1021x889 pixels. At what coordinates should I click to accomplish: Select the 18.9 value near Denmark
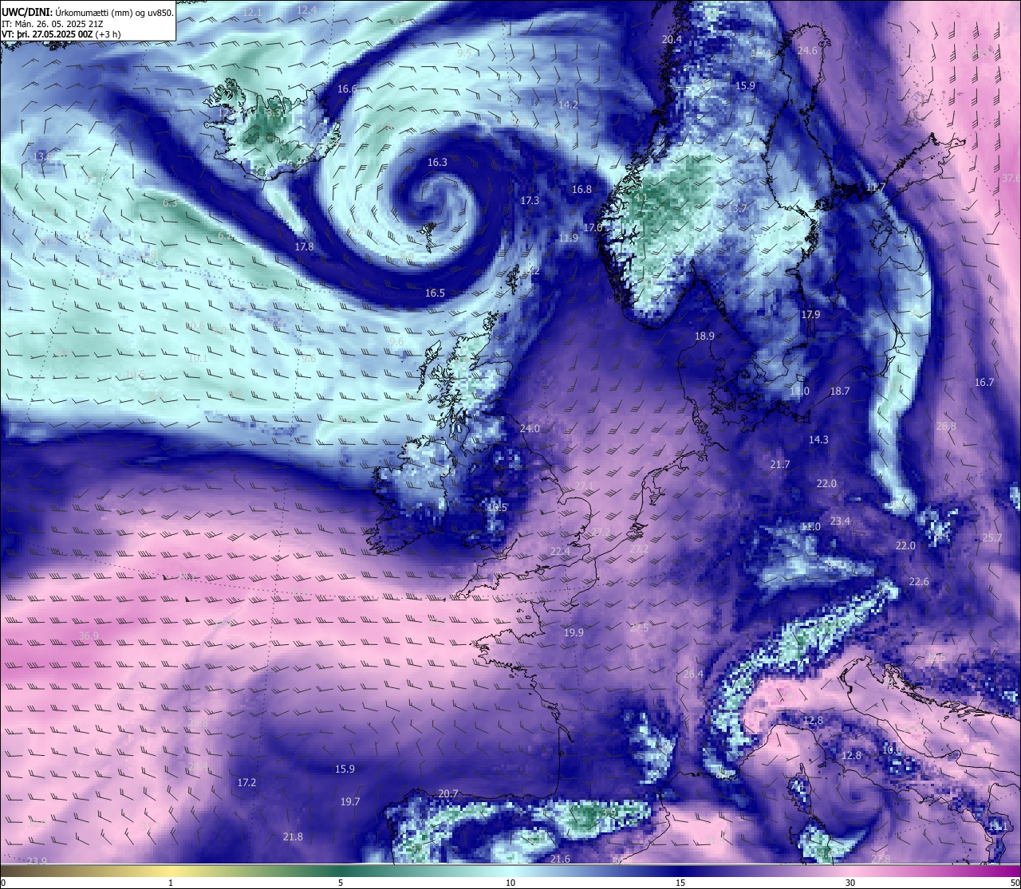coord(704,336)
